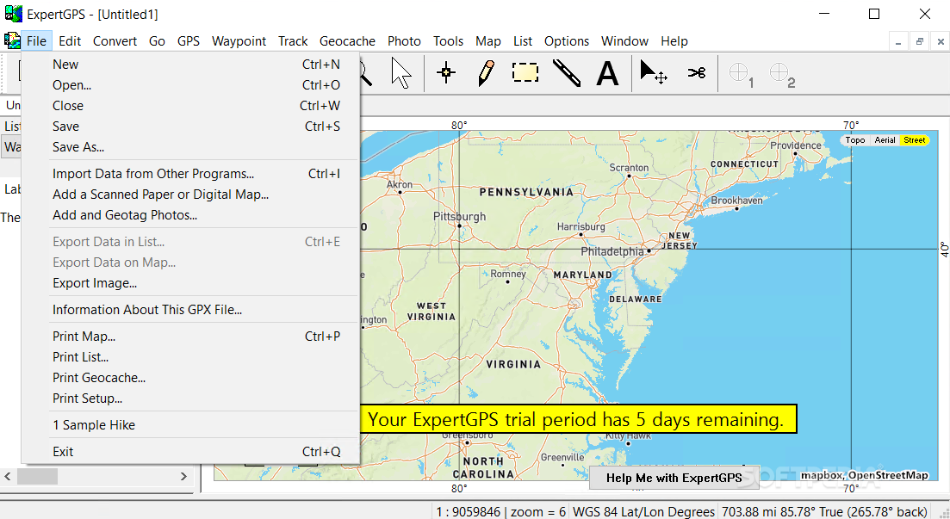
Task: Open the Go menu
Action: [157, 40]
